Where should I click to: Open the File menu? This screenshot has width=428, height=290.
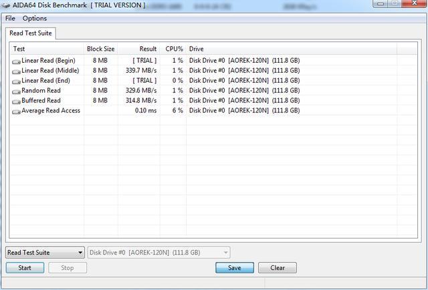pyautogui.click(x=10, y=18)
